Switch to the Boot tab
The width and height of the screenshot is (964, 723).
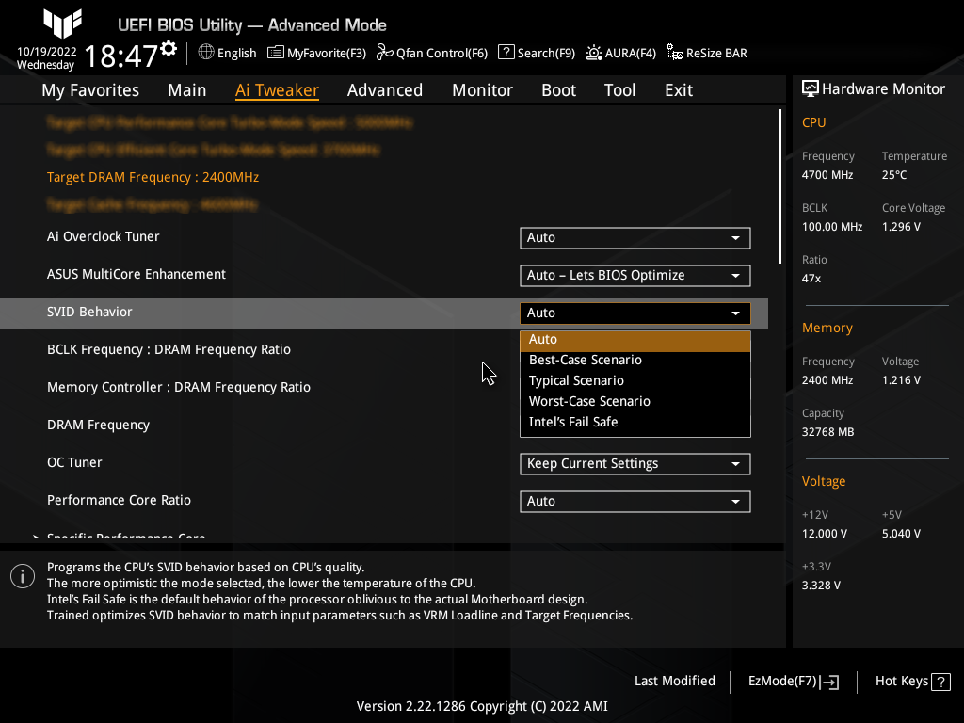coord(558,89)
